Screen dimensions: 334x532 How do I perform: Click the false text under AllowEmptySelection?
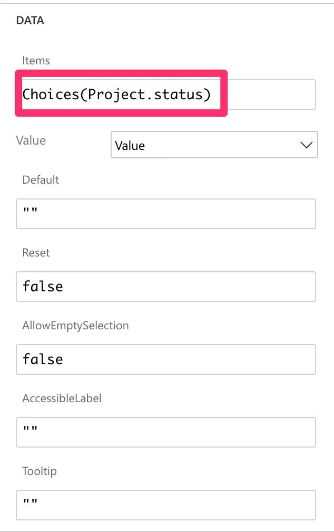click(43, 359)
